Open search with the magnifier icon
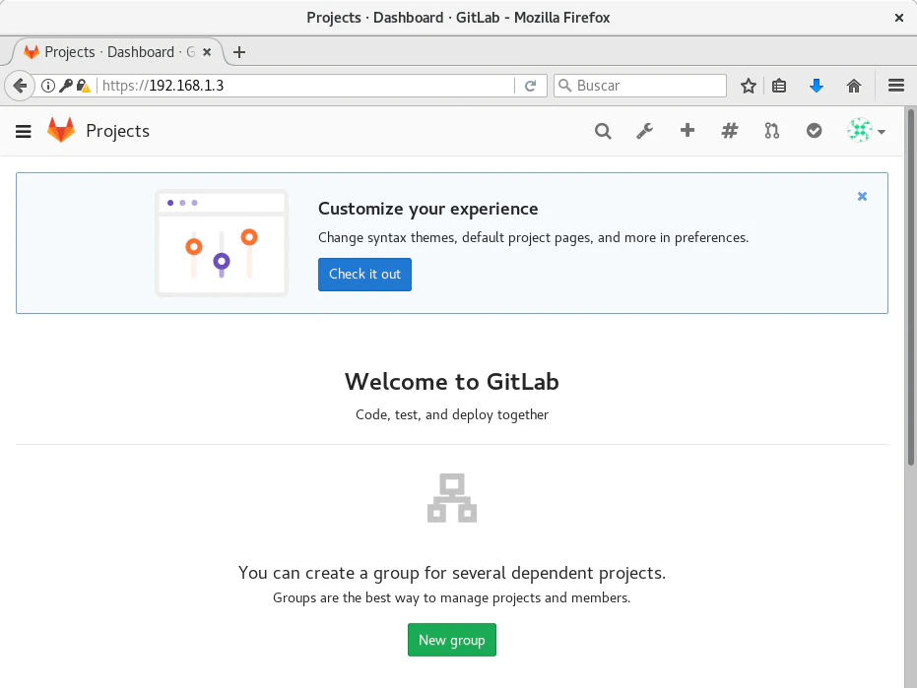This screenshot has width=917, height=688. [603, 131]
